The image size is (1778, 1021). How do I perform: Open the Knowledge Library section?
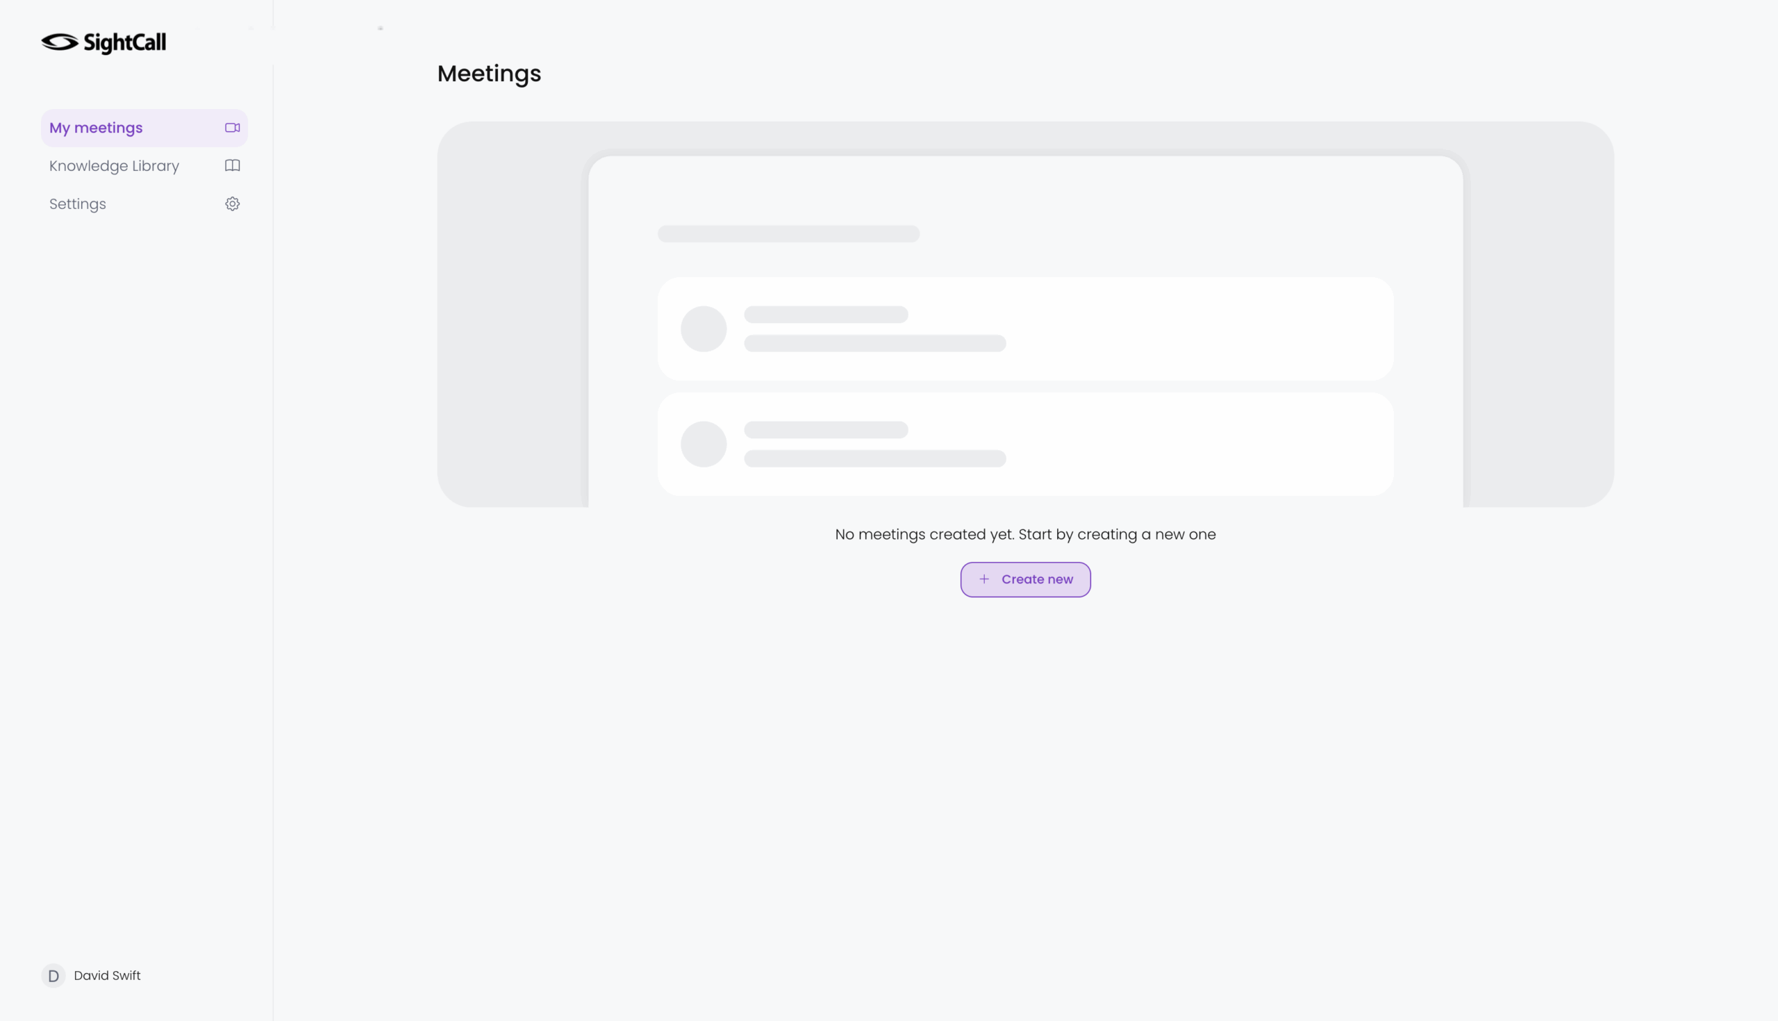coord(144,166)
